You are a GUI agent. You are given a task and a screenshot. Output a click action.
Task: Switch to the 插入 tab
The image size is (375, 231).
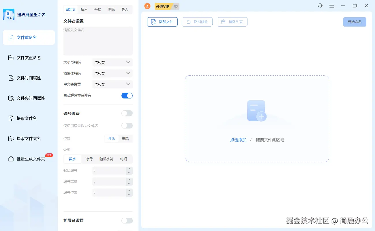coord(84,9)
